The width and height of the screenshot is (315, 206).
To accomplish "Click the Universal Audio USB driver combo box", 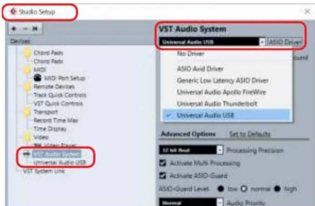I will pyautogui.click(x=212, y=42).
